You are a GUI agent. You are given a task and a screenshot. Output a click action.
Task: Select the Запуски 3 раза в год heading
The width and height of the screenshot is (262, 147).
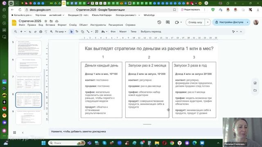[190, 65]
